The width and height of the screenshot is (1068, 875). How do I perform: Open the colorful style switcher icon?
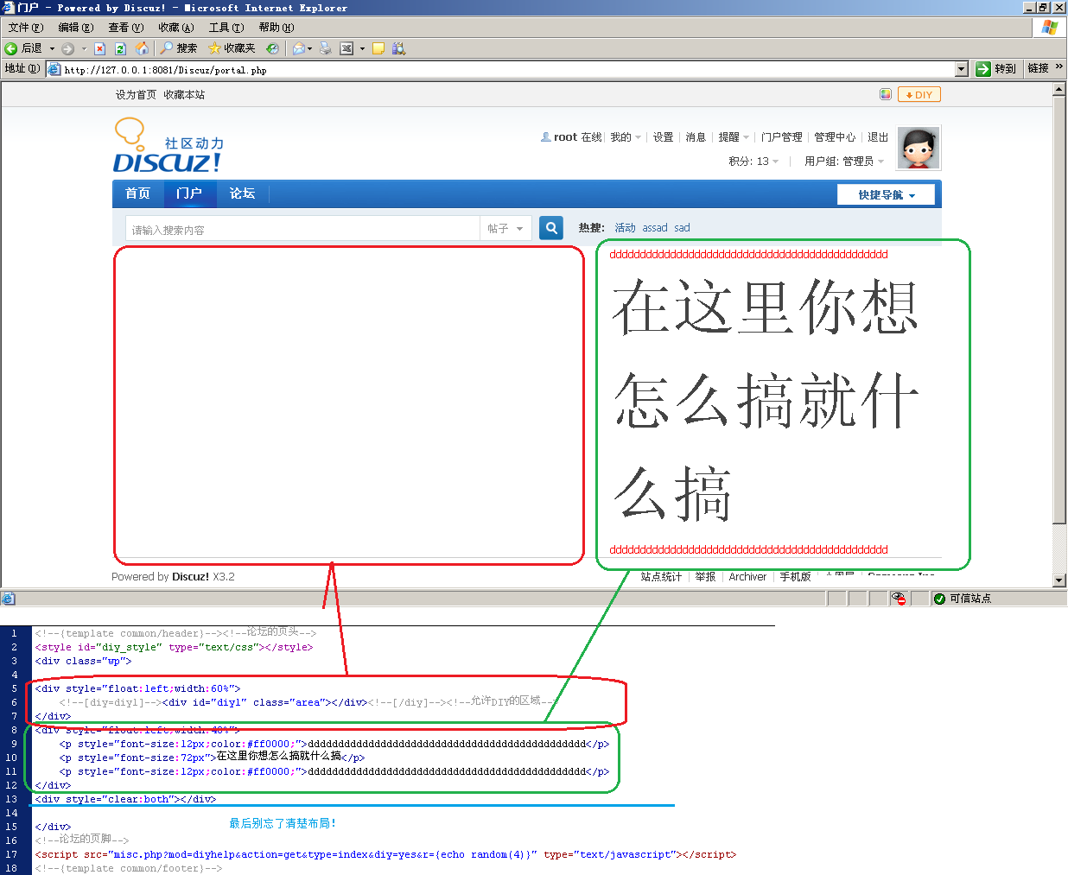tap(886, 94)
